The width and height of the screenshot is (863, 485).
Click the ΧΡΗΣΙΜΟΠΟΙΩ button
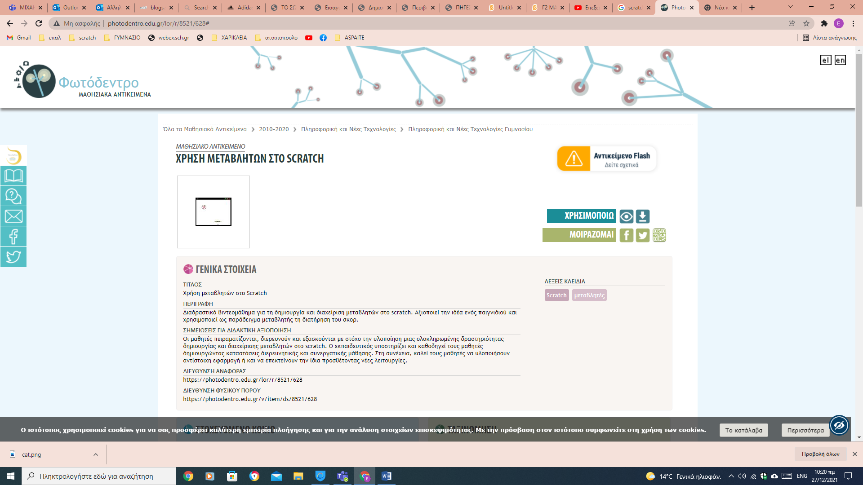tap(582, 216)
